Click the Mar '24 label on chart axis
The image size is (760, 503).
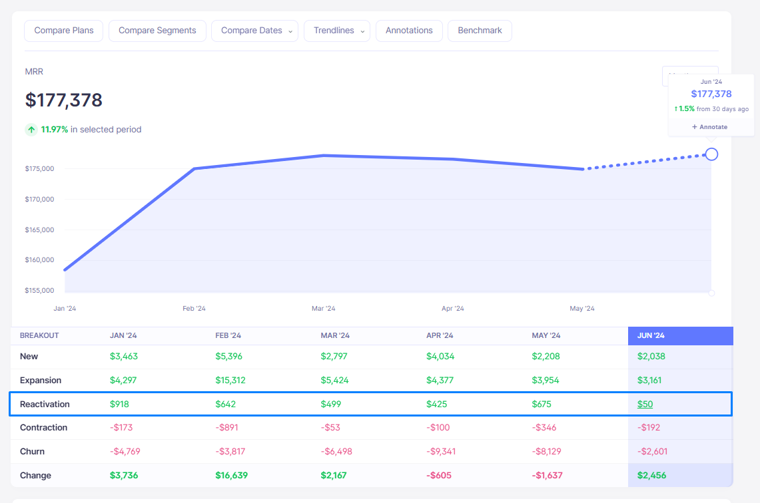[324, 309]
